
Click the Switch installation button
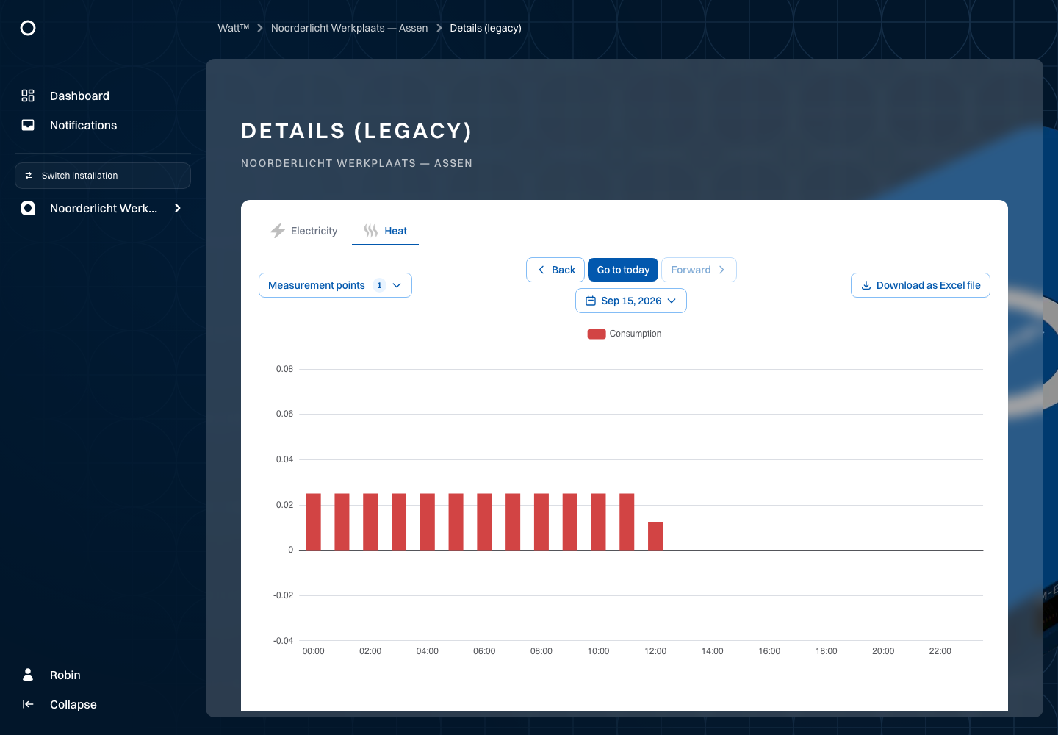coord(103,176)
